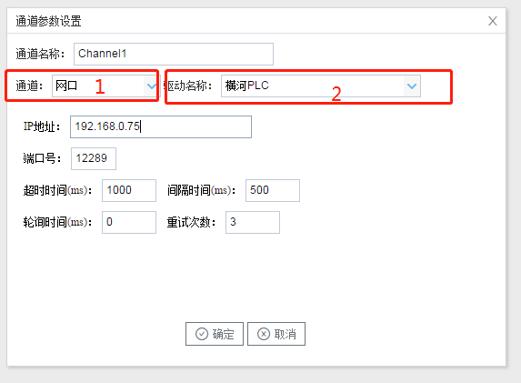Click the 横河PLC driver combo box
The width and height of the screenshot is (521, 383).
[321, 86]
